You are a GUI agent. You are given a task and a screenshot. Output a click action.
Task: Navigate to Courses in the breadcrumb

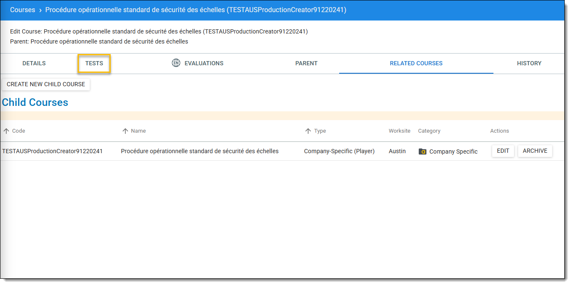[x=23, y=10]
